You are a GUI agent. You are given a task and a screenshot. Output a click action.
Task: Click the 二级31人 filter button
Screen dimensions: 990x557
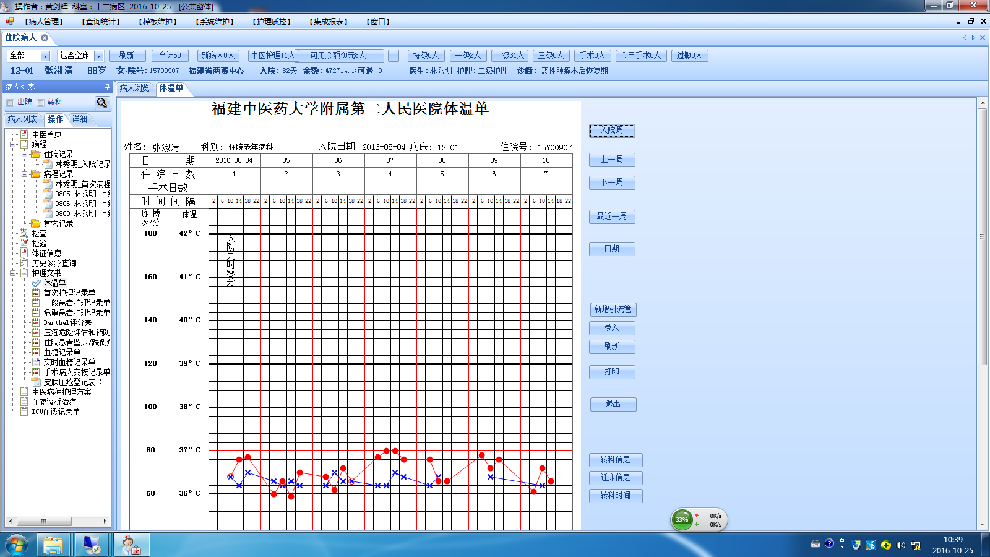(x=509, y=56)
